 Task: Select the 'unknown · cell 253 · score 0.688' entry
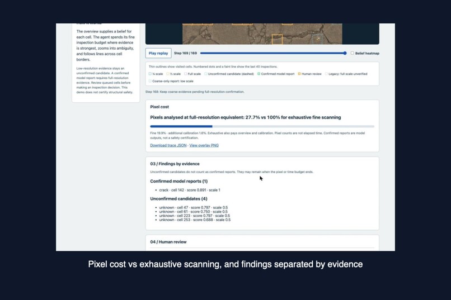click(x=195, y=220)
